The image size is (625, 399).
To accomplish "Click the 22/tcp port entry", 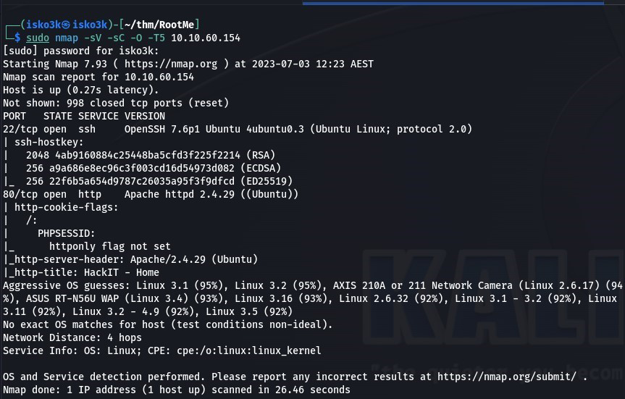I will point(20,129).
